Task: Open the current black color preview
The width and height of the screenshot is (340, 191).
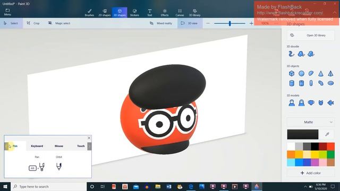Action: point(303,134)
